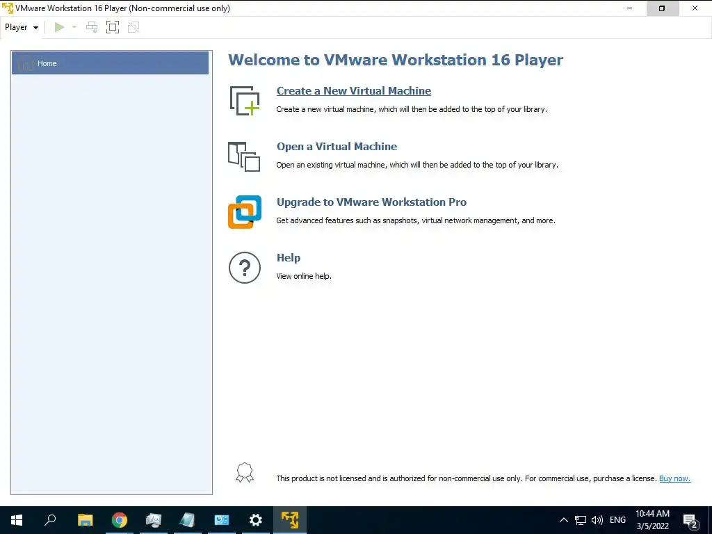712x534 pixels.
Task: Click 'View online help.' description text
Action: 304,276
